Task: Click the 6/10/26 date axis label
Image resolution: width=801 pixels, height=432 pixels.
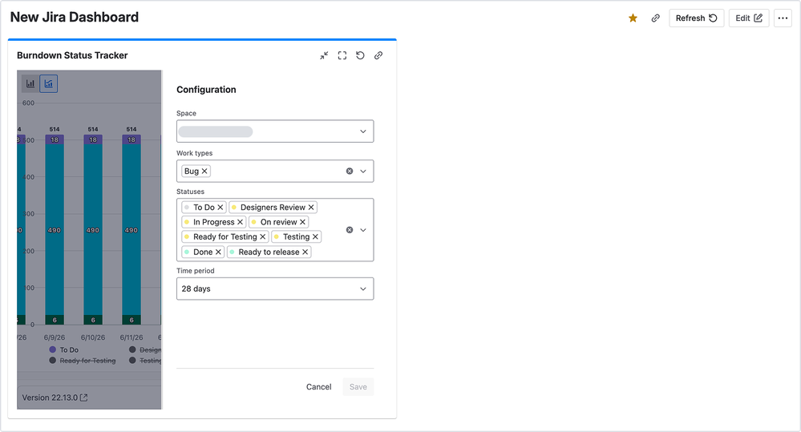Action: coord(93,337)
